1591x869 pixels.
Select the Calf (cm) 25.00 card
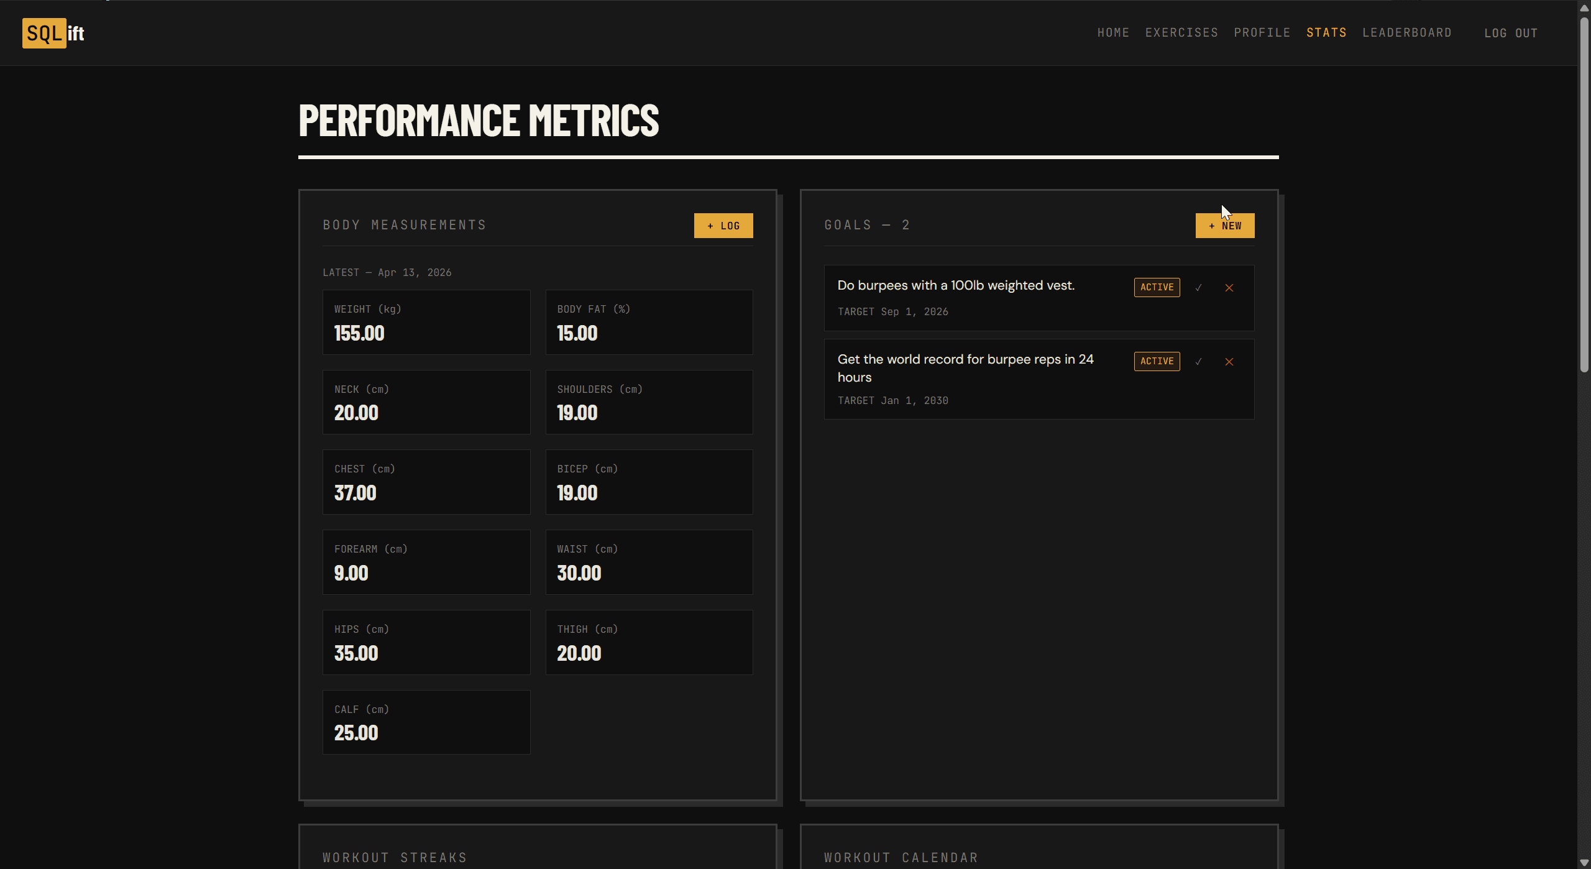click(x=426, y=722)
